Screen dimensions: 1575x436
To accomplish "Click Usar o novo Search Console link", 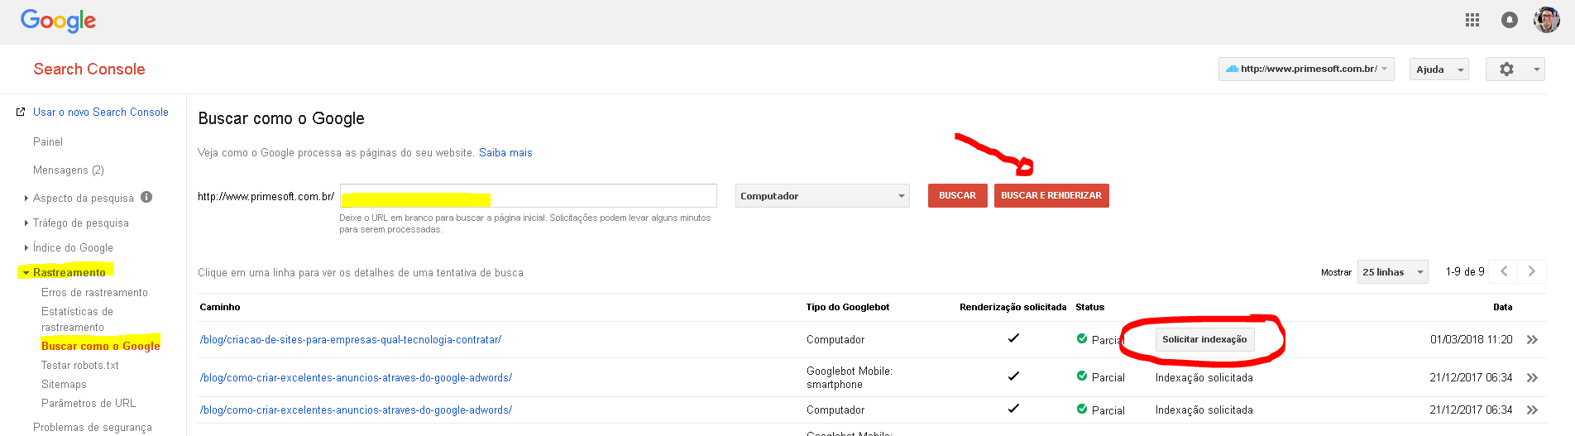I will (x=101, y=112).
